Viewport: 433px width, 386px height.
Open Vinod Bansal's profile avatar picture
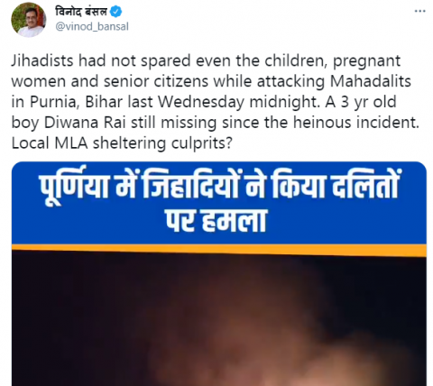click(29, 21)
